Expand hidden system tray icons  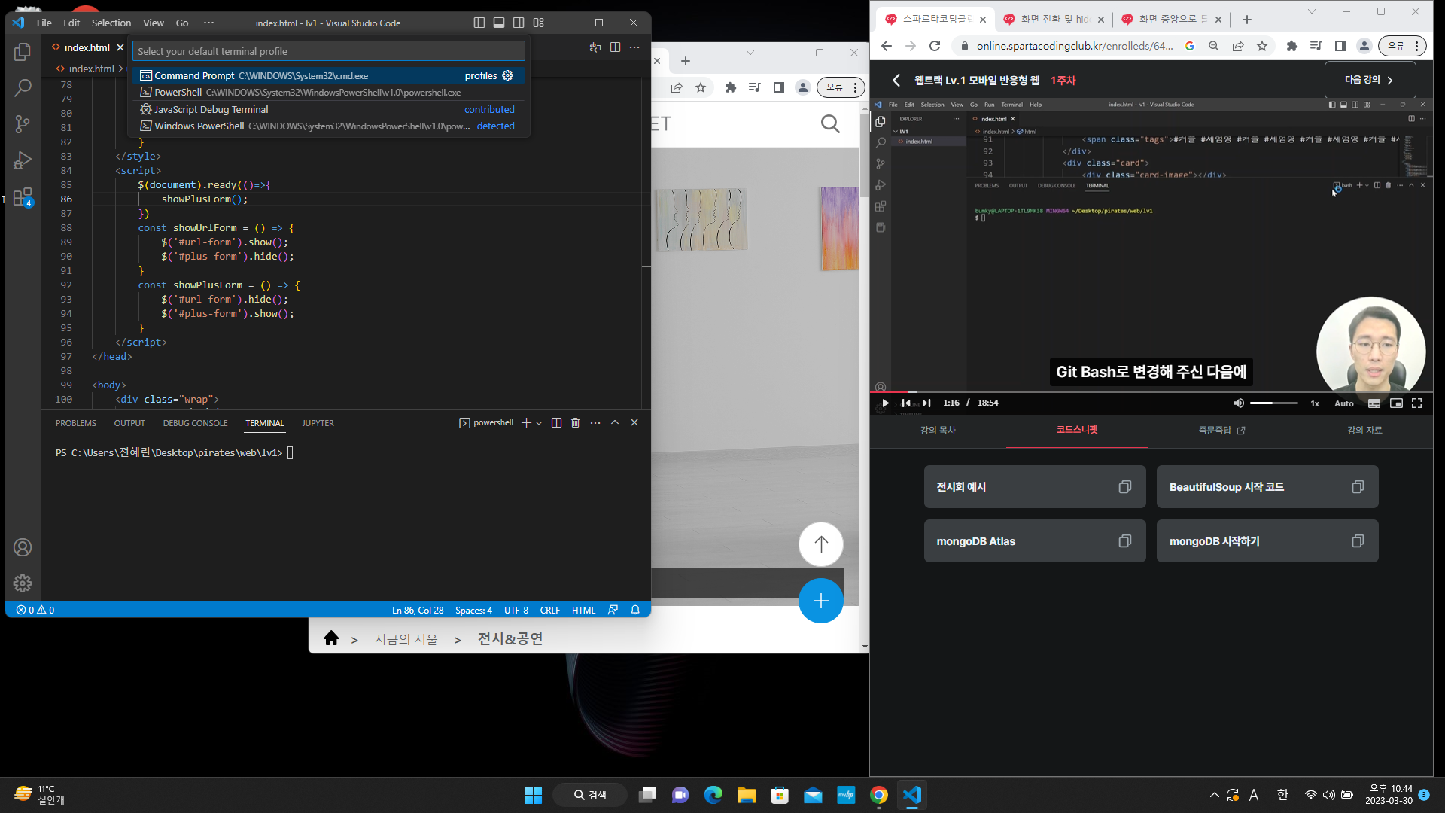pyautogui.click(x=1214, y=795)
